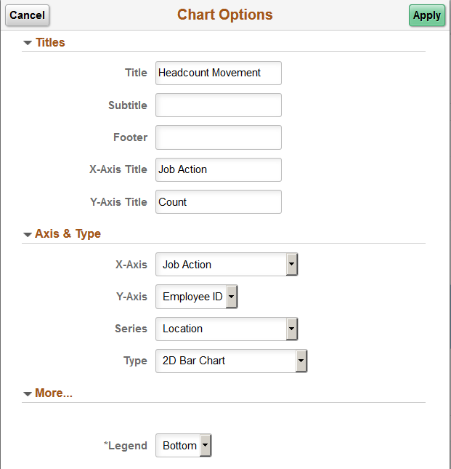Edit the X-Axis Title field
Image resolution: width=451 pixels, height=469 pixels.
pos(218,169)
